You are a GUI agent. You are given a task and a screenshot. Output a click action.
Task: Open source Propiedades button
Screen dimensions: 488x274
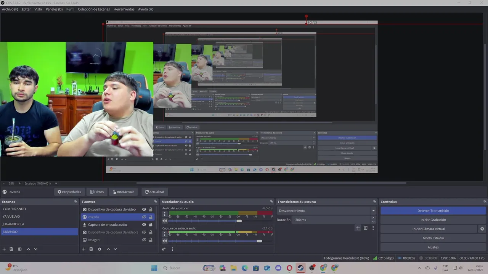(x=69, y=192)
